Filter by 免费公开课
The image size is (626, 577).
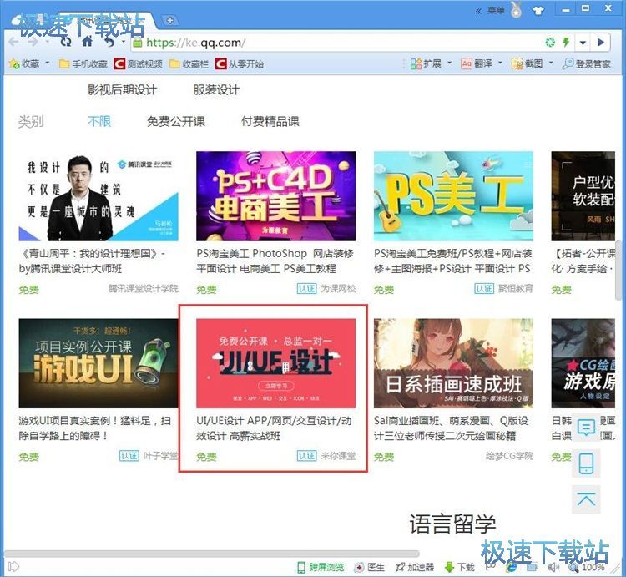coord(176,121)
